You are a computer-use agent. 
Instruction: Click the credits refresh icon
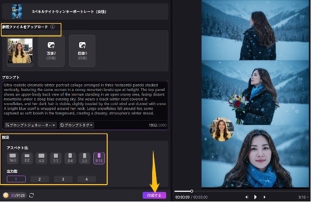click(31, 195)
